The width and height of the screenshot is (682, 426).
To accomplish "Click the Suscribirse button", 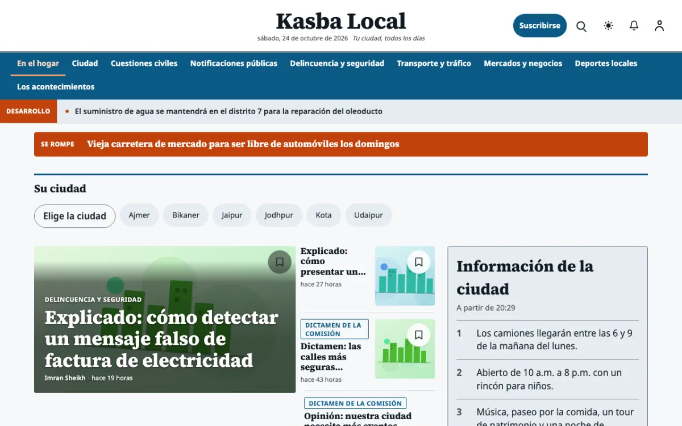I will point(540,26).
